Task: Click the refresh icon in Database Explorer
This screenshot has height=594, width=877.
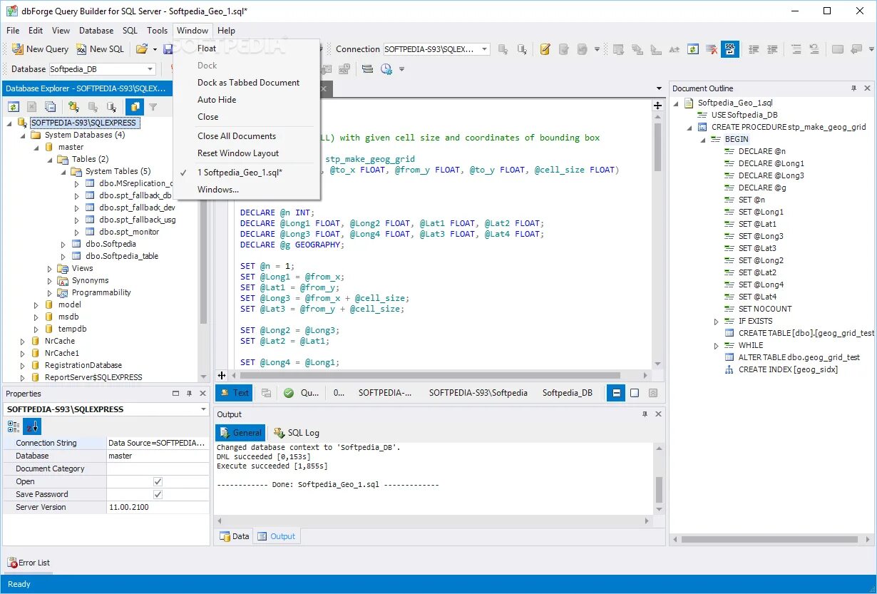Action: point(14,107)
